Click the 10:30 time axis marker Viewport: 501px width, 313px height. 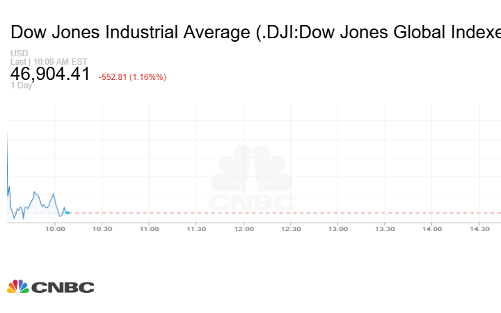pyautogui.click(x=102, y=228)
